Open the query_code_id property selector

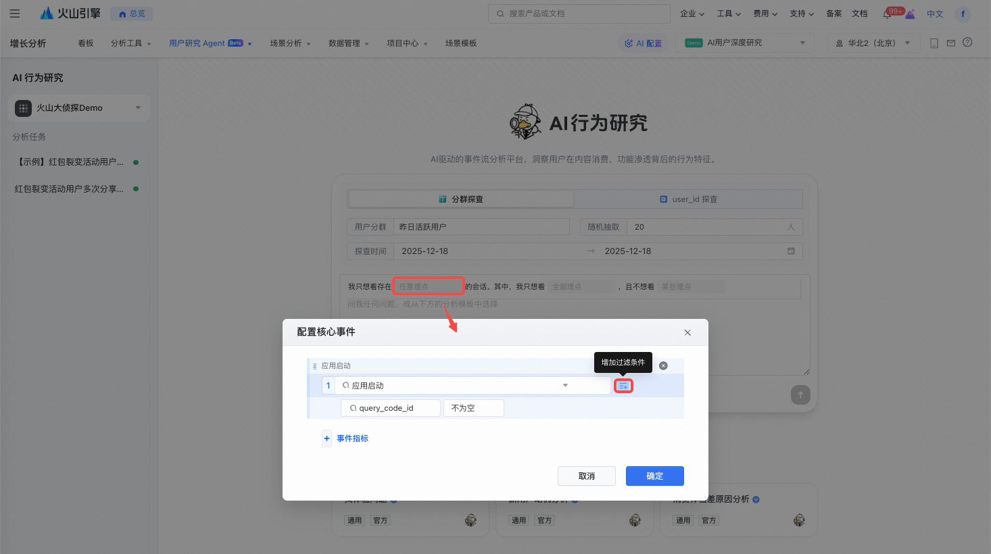coord(391,408)
